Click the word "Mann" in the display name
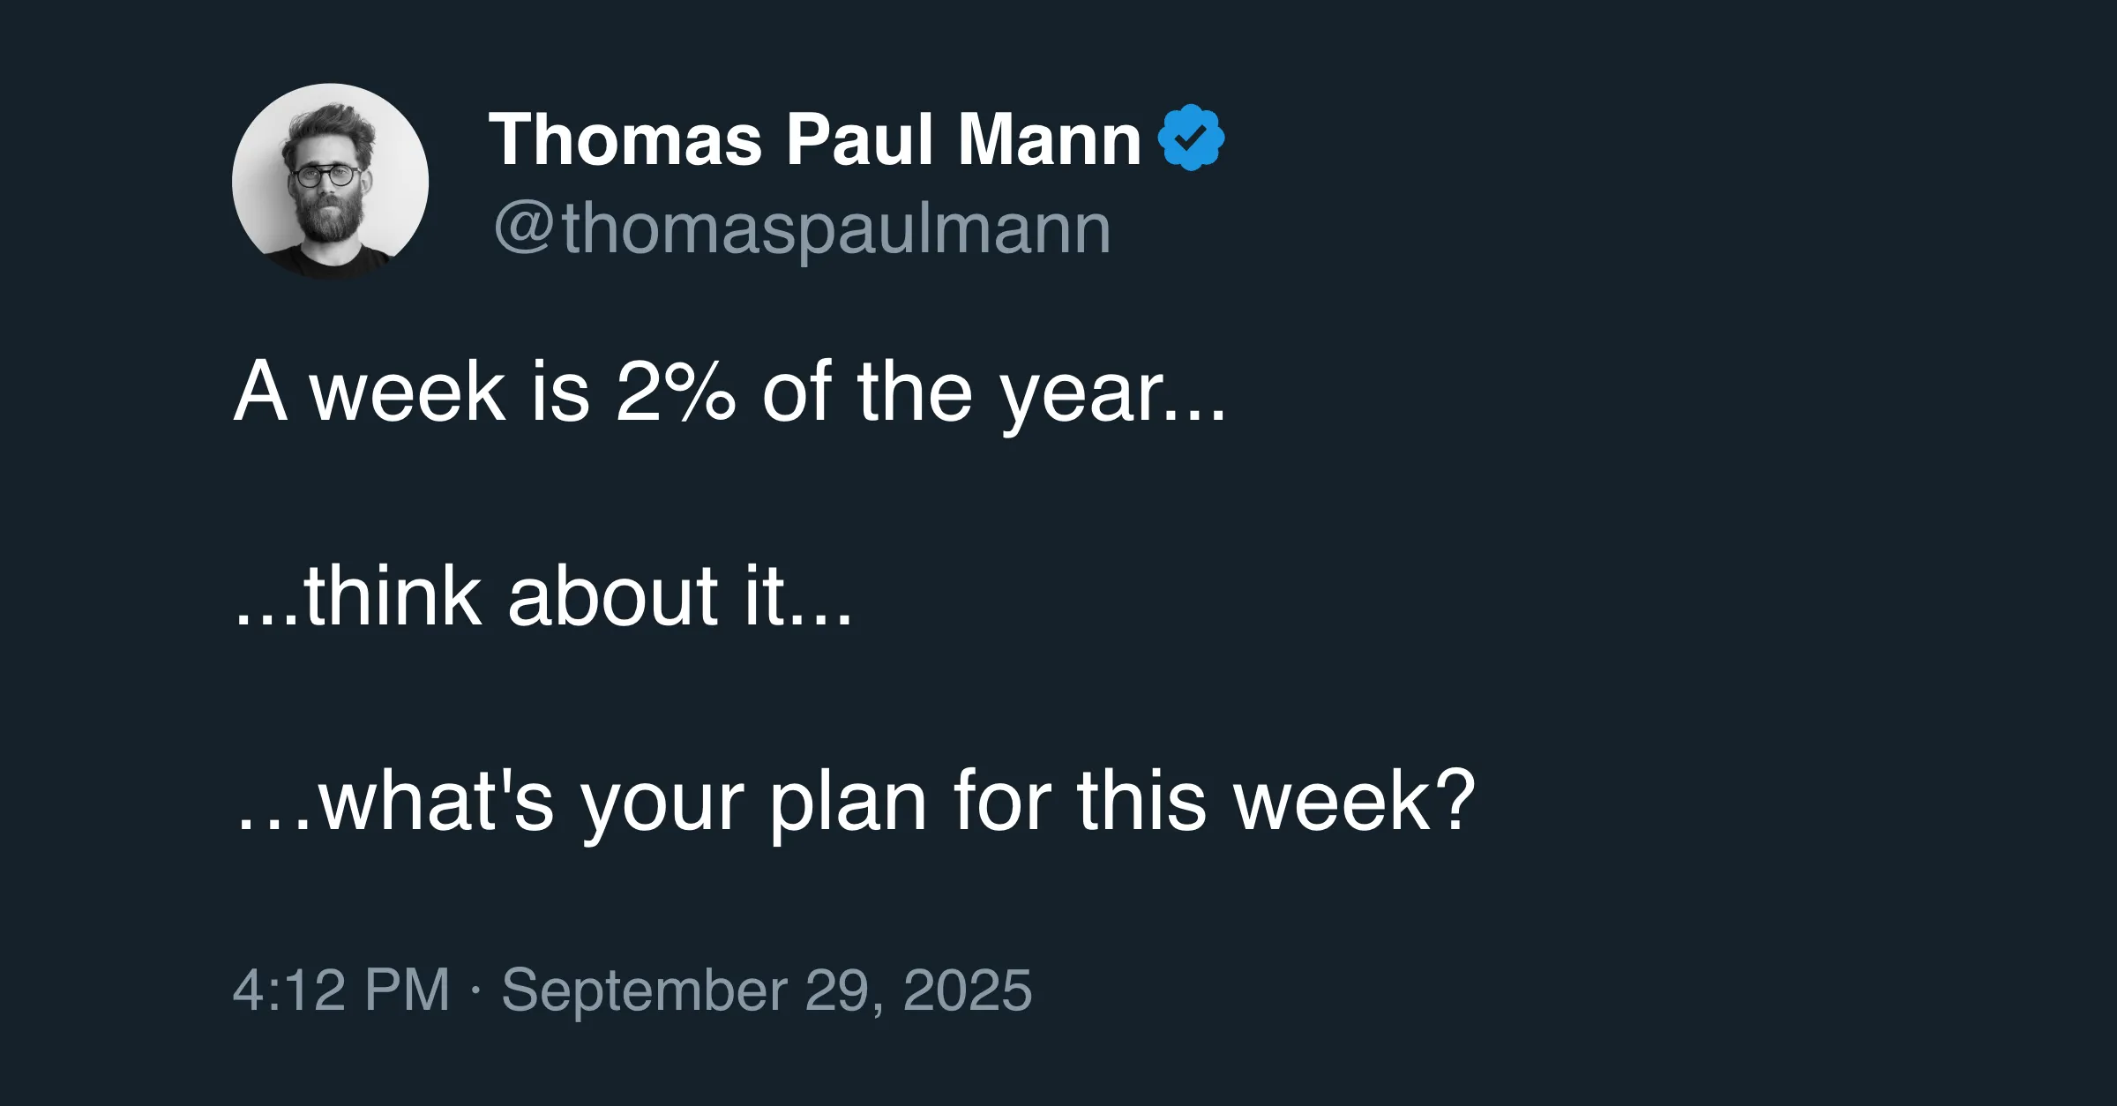Image resolution: width=2117 pixels, height=1106 pixels. (x=1050, y=139)
